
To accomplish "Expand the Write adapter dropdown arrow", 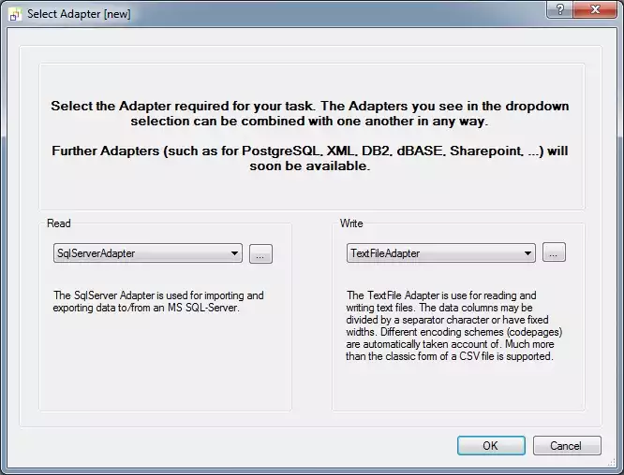I will tap(527, 253).
